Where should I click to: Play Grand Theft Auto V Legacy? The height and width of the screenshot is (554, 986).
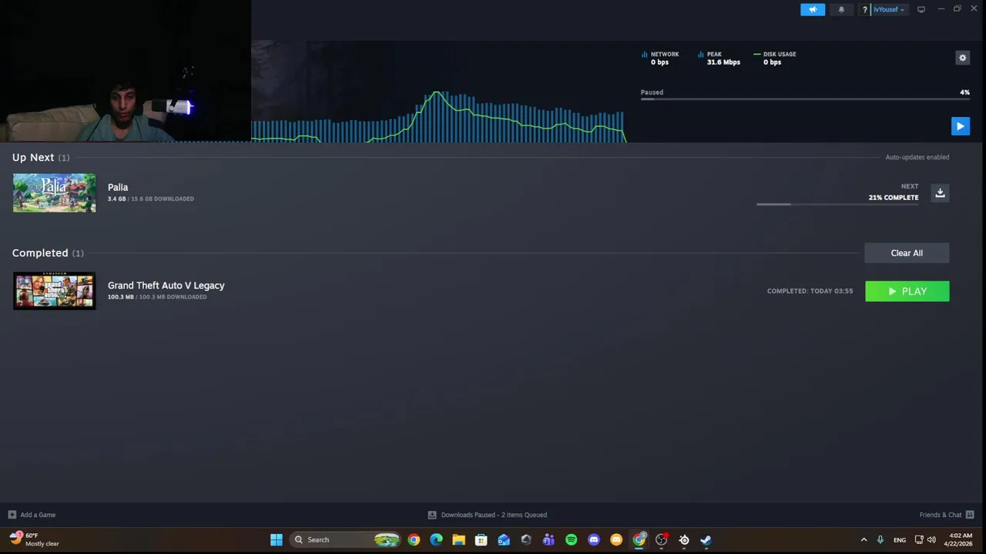(x=907, y=291)
